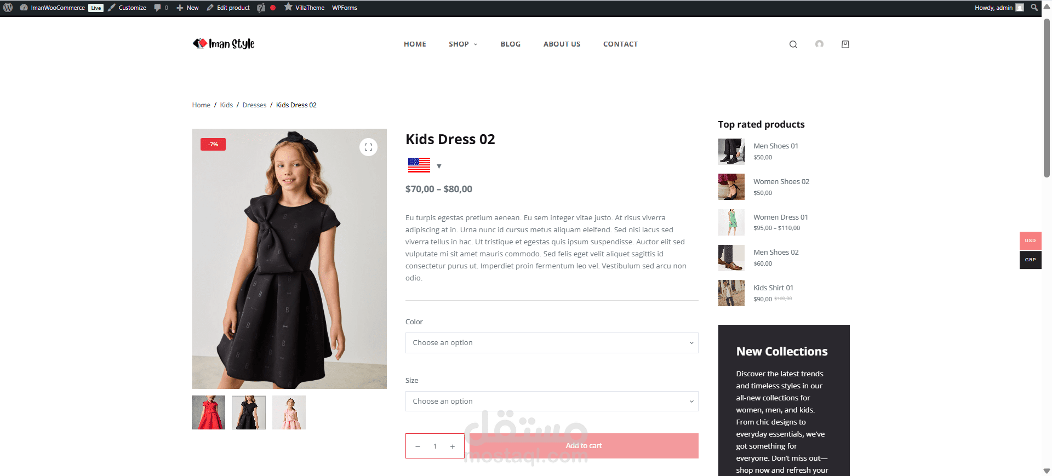Open the BLOG menu item
The image size is (1052, 476).
tap(511, 44)
